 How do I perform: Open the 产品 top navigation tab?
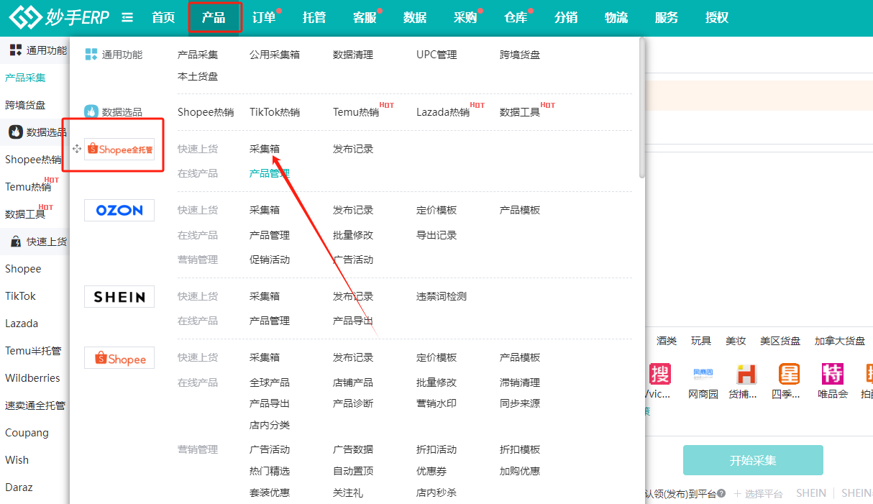(214, 17)
